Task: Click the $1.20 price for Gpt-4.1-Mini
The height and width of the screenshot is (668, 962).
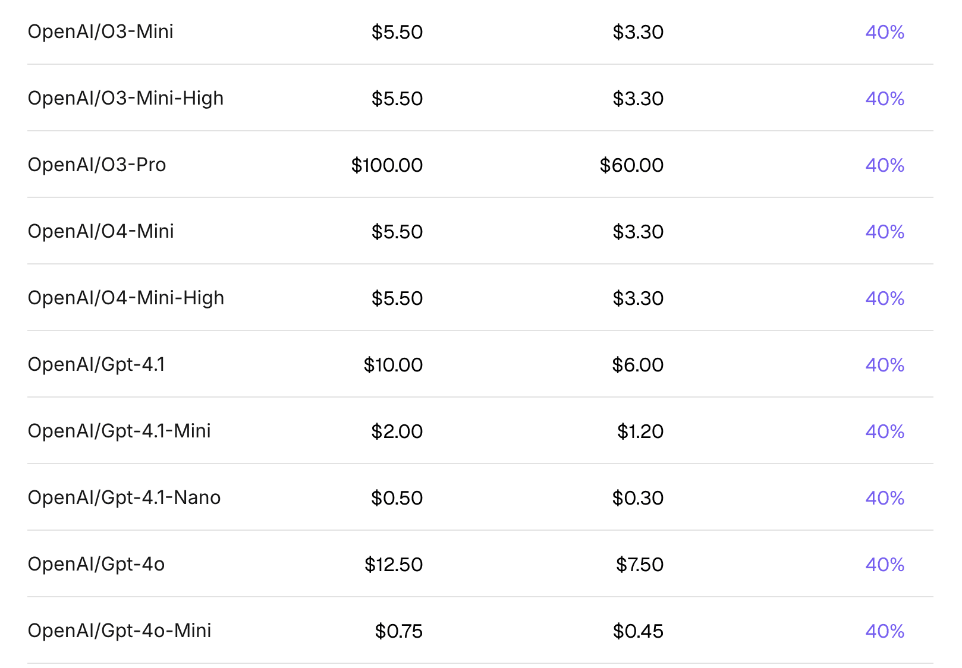Action: 640,431
